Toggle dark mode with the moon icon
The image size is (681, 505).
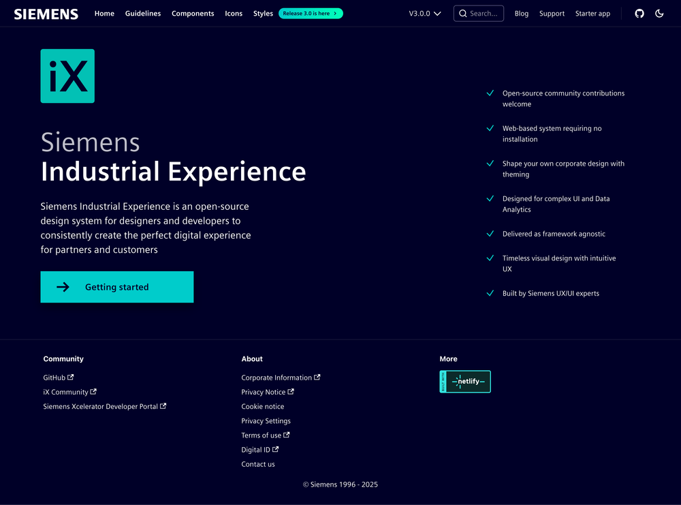pos(659,14)
